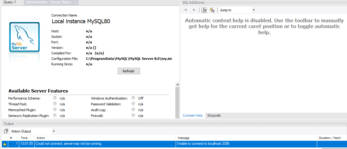The width and height of the screenshot is (347, 149).
Task: Go forward in SQL Additions help
Action: click(x=194, y=10)
